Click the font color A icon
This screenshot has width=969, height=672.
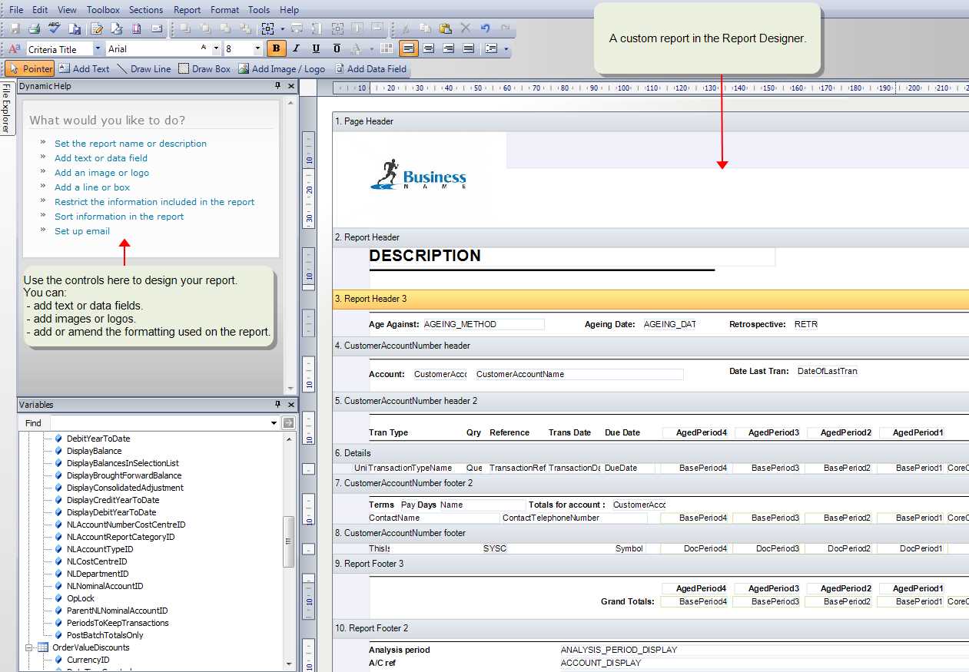pos(357,48)
